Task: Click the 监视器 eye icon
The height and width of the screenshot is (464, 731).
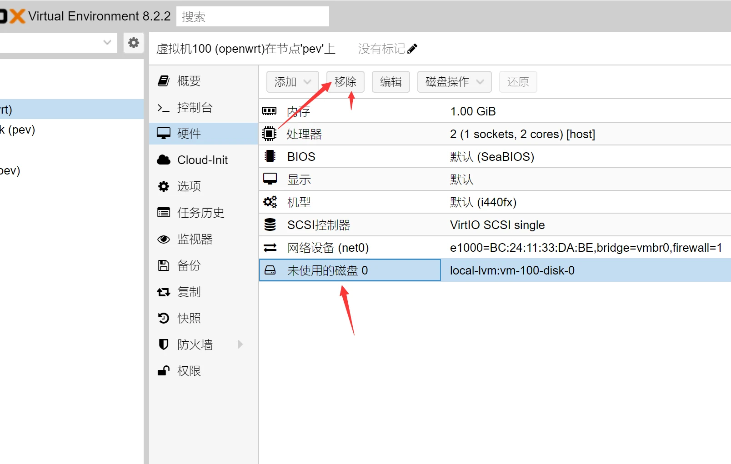Action: point(164,239)
